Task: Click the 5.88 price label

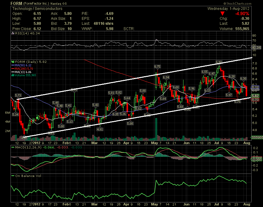Action: (143, 90)
